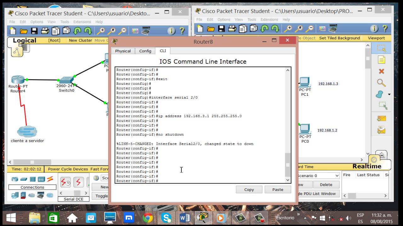Screen dimensions: 403x226
Task: Select CLI tab in Router8 window
Action: click(x=163, y=51)
